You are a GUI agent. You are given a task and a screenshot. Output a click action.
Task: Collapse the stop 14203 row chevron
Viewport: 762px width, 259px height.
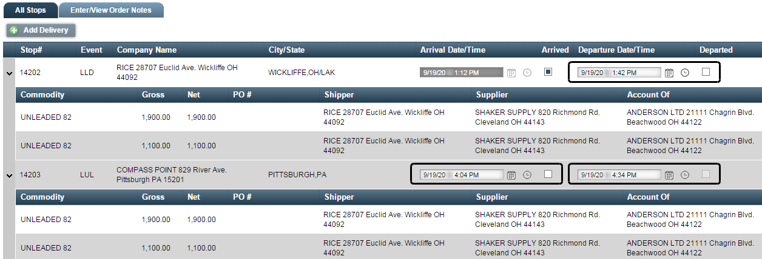9,175
